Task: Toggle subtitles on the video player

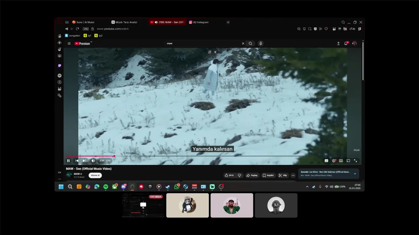Action: click(326, 161)
